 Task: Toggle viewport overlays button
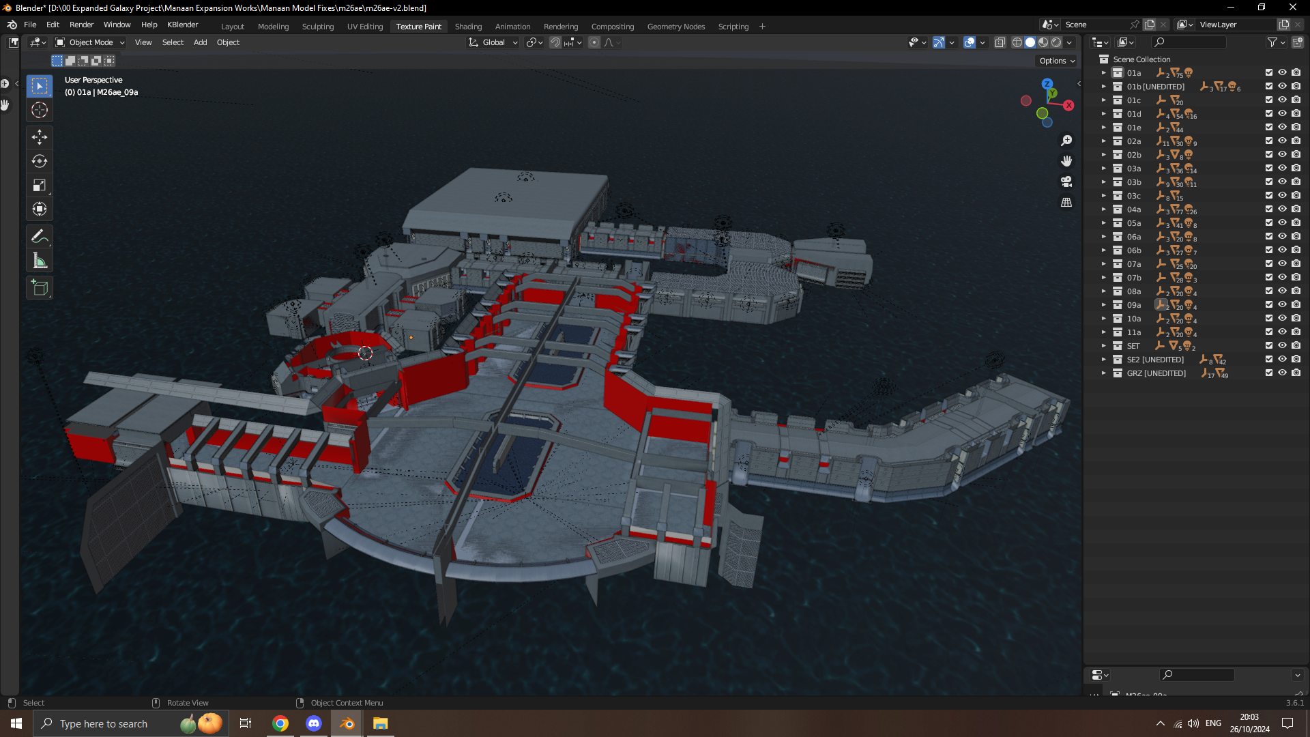(970, 42)
